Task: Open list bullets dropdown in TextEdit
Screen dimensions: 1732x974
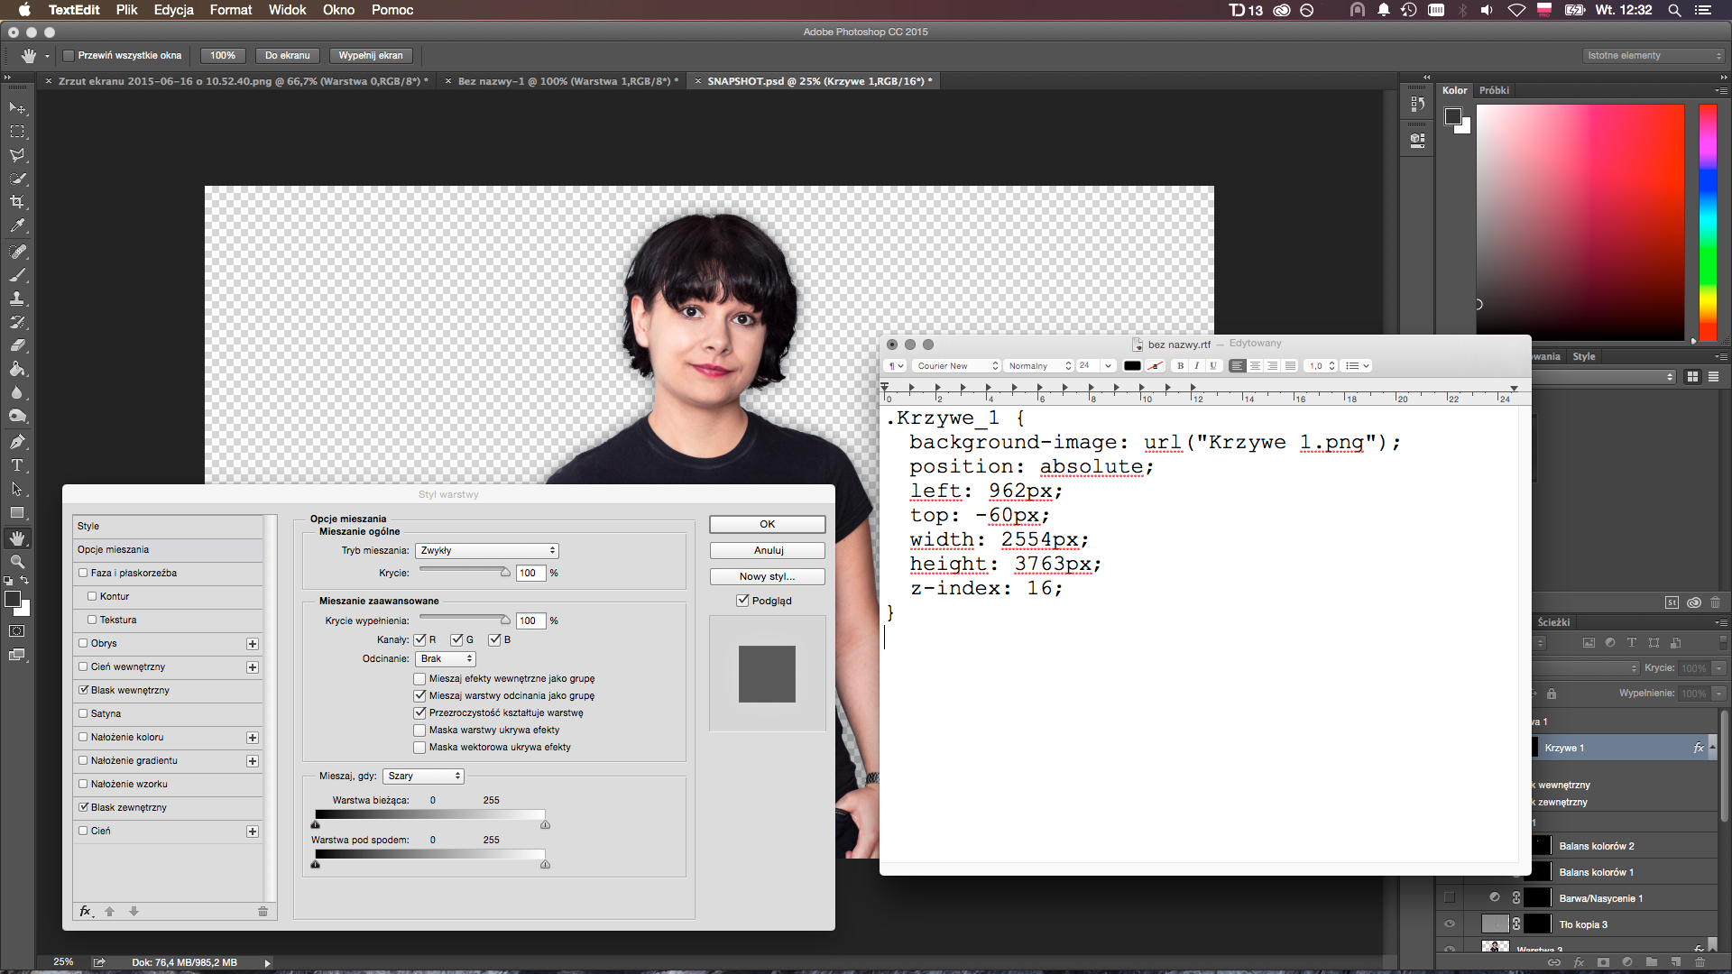Action: 1358,366
